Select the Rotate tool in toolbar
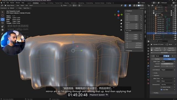The width and height of the screenshot is (177, 100). point(2,23)
